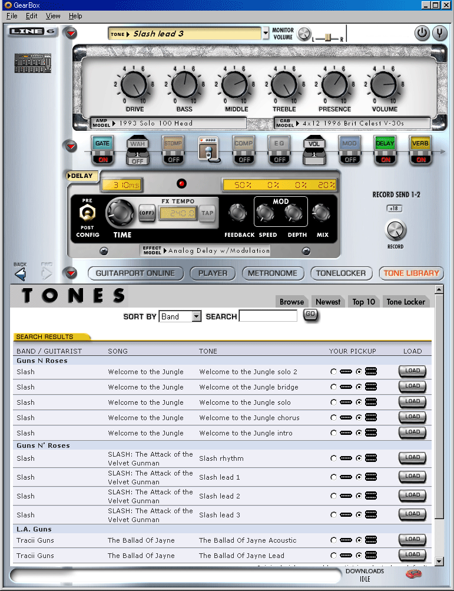Viewport: 454px width, 591px height.
Task: Collapse the browser panel red arrow
Action: [71, 273]
